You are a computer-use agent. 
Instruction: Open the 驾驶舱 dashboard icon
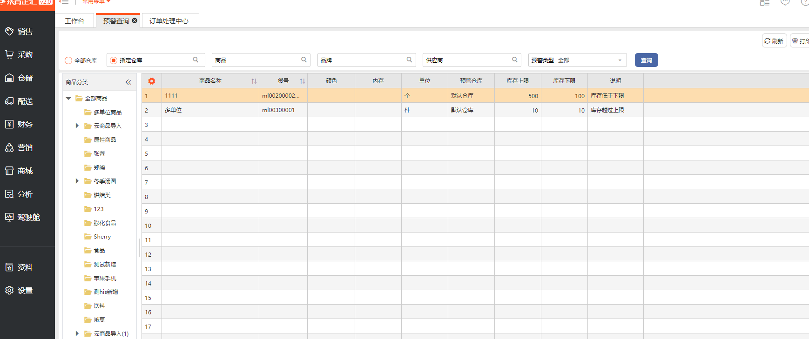tap(9, 217)
